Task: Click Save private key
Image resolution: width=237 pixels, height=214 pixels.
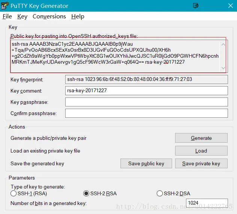Action: coord(201,163)
